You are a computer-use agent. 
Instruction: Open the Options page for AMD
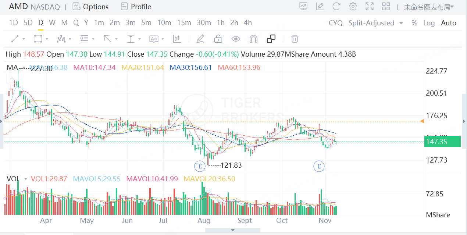(x=90, y=7)
